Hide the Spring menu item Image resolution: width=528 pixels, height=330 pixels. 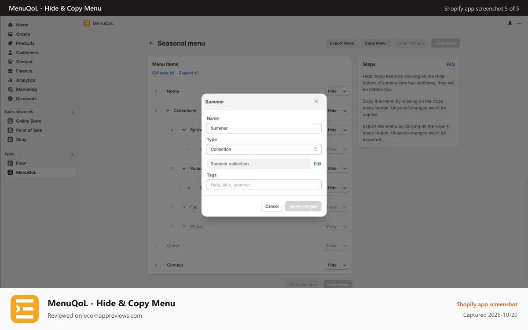tap(333, 130)
